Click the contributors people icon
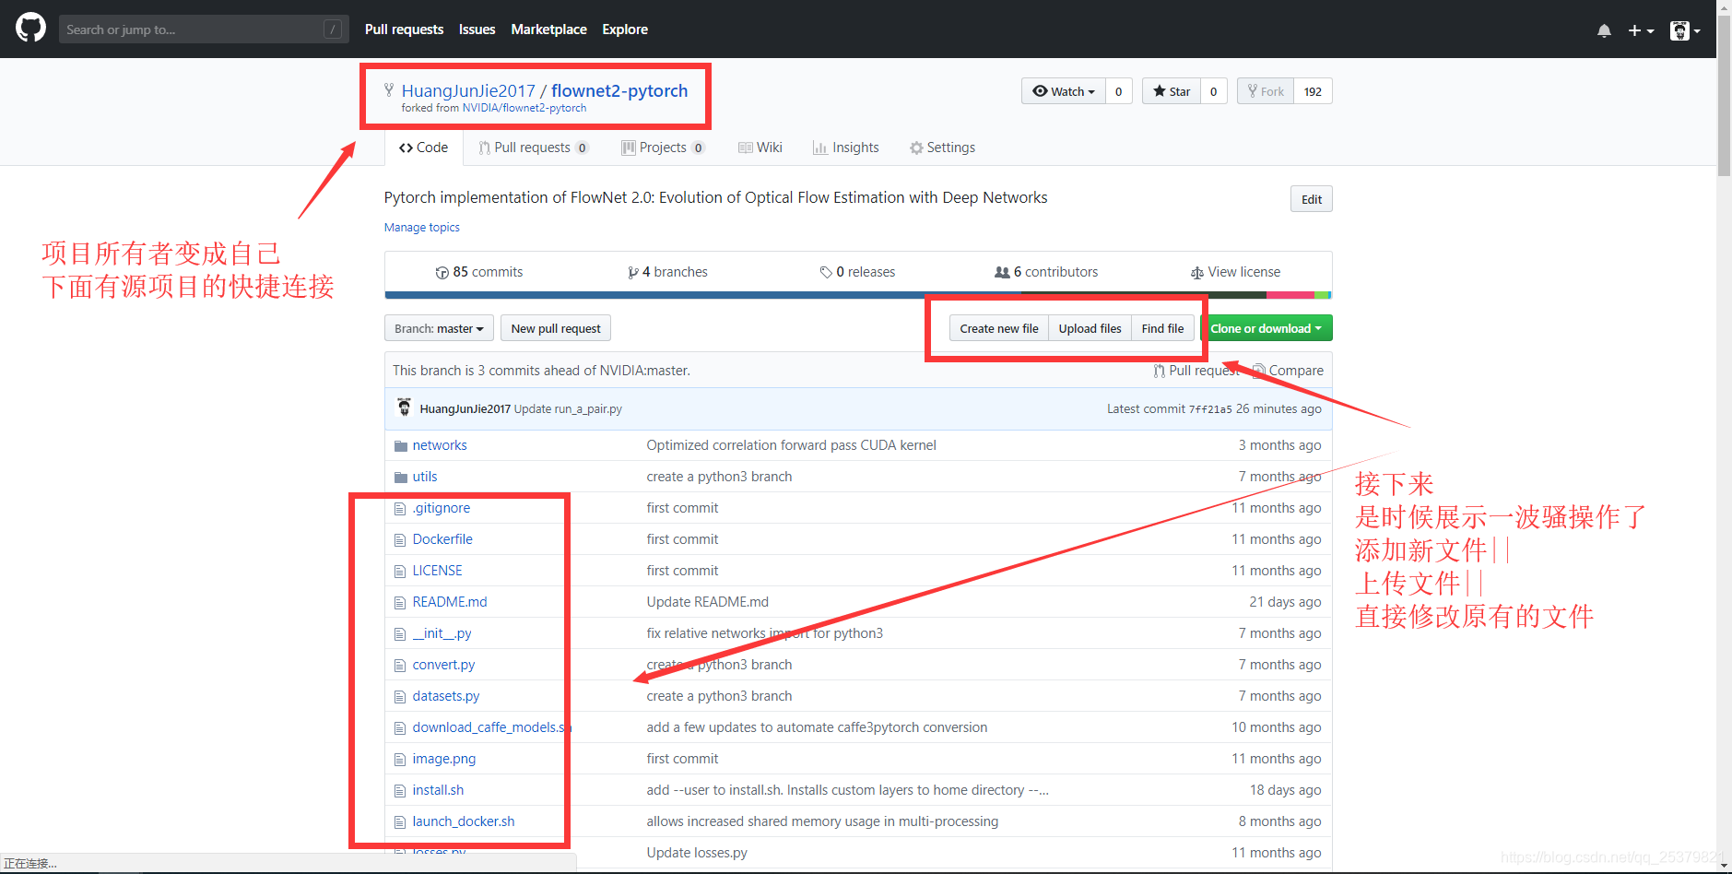The height and width of the screenshot is (874, 1732). [x=1002, y=273]
